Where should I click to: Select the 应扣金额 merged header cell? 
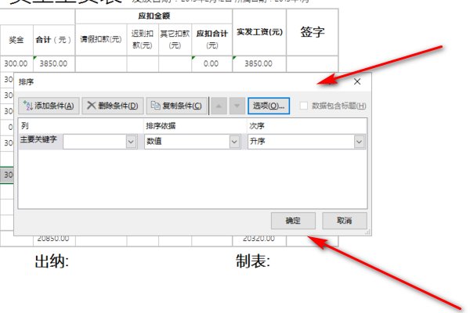154,16
